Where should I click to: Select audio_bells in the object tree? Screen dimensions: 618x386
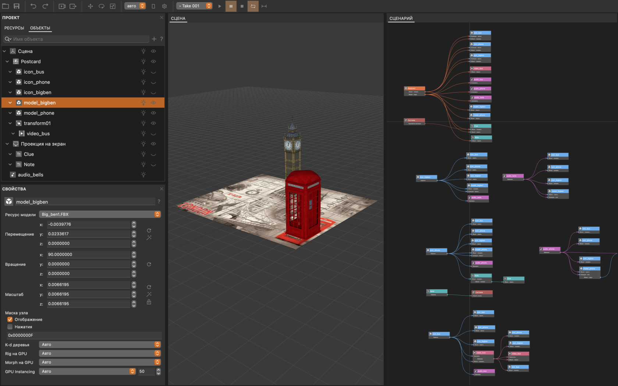[31, 175]
